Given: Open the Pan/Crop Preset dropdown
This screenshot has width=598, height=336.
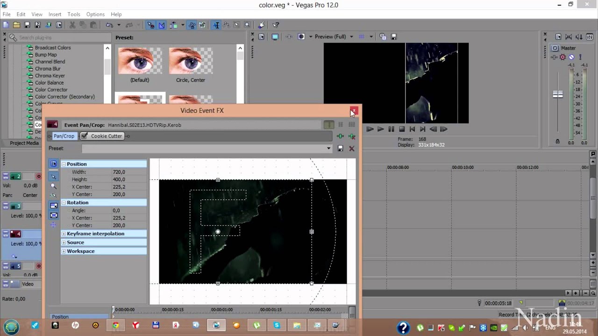Looking at the screenshot, I should click(328, 148).
